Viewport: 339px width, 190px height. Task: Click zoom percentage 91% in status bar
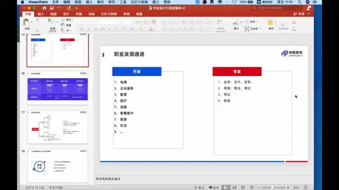tap(296, 188)
